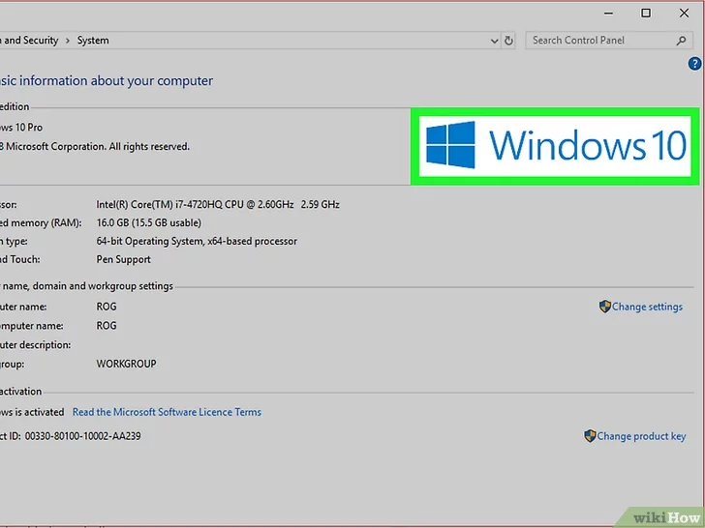Open the Change settings link

647,307
